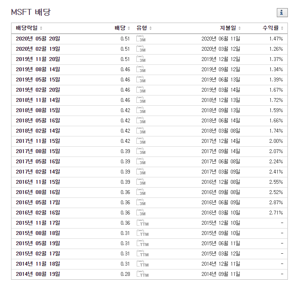The image size is (290, 281).
Task: Click payment date 2014년 09월 11일
Action: [221, 274]
